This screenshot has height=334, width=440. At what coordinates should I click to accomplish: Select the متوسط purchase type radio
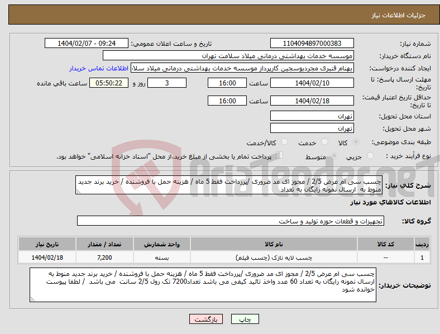click(334, 155)
